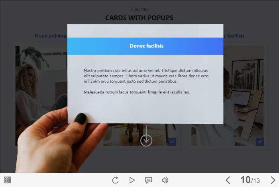Open the notes speech bubble icon
Image resolution: width=279 pixels, height=187 pixels.
click(148, 180)
